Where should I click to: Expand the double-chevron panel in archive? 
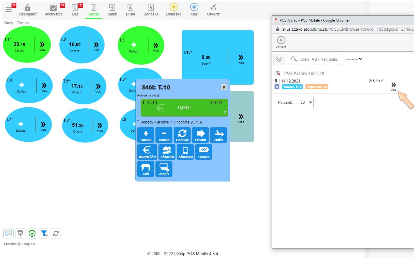[279, 59]
